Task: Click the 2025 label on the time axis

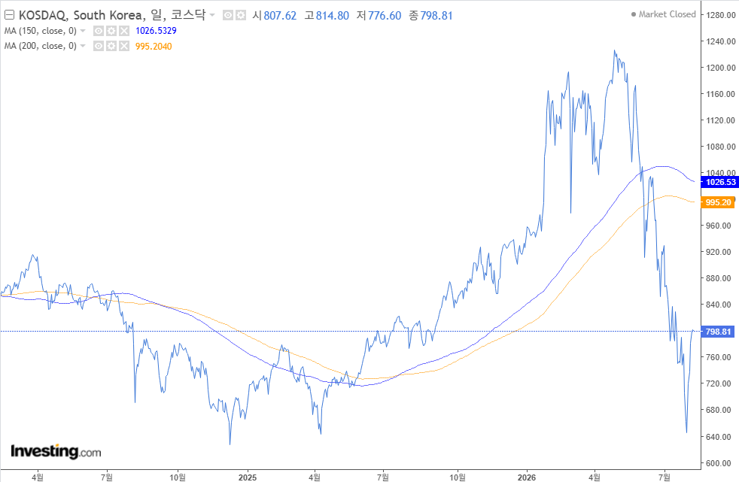Action: 248,477
